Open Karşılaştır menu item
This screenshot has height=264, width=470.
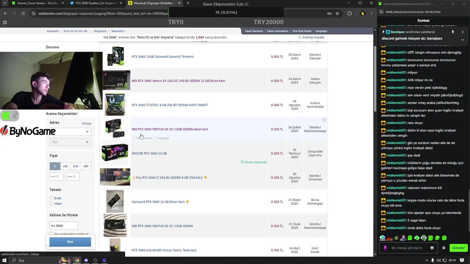(321, 31)
